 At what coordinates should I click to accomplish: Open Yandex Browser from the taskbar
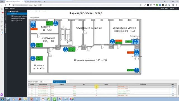[x=43, y=99]
